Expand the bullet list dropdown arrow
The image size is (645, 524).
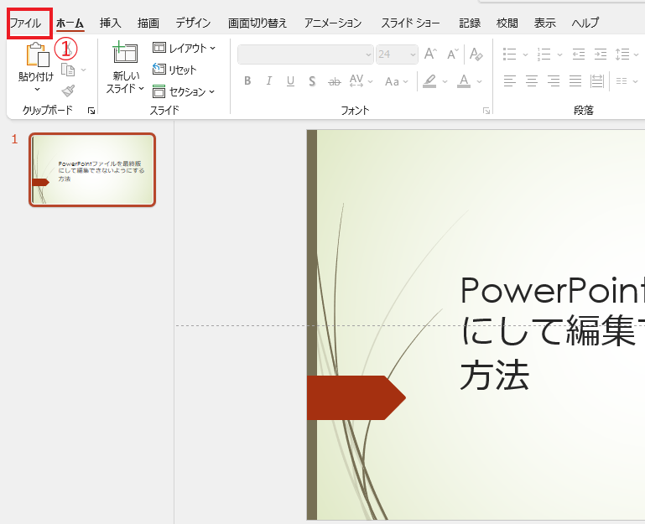(525, 54)
